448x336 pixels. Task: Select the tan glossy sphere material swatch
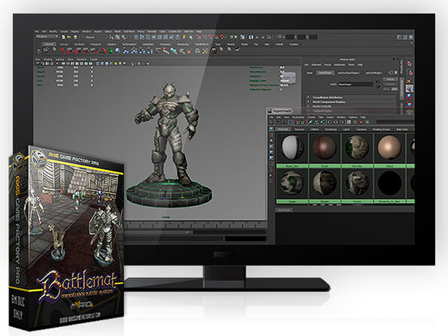pos(389,147)
